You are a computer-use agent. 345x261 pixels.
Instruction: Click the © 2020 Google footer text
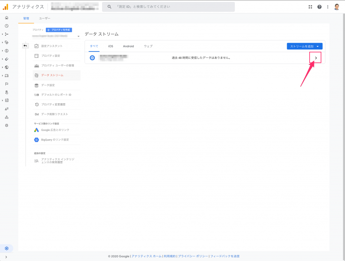tap(119, 256)
